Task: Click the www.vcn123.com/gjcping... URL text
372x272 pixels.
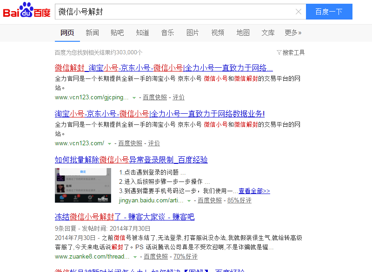Action: (92, 97)
